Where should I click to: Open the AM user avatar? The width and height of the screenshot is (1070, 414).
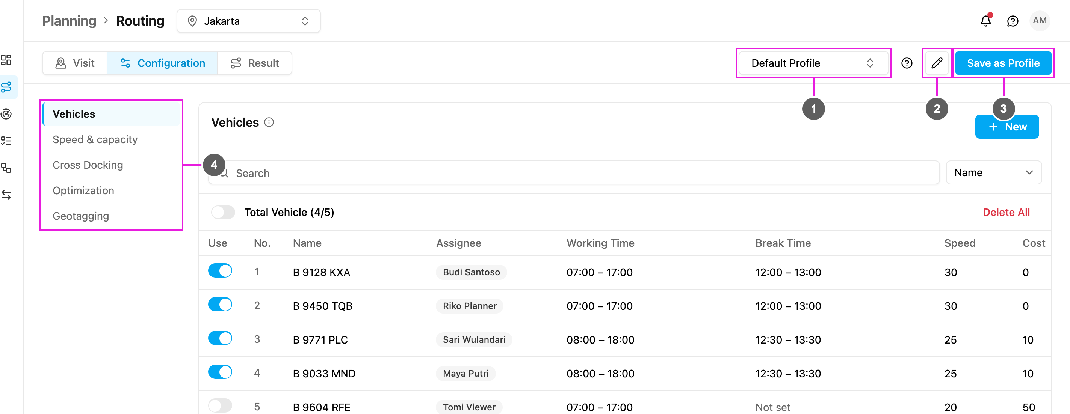tap(1040, 21)
